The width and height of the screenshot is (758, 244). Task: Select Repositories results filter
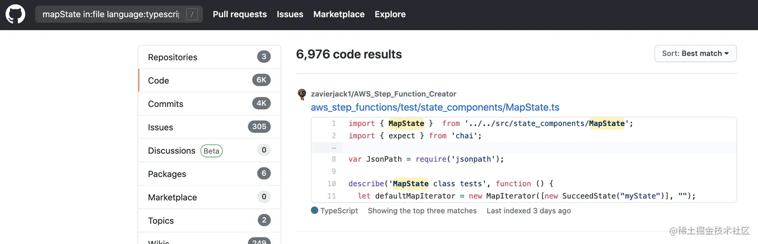pyautogui.click(x=172, y=57)
